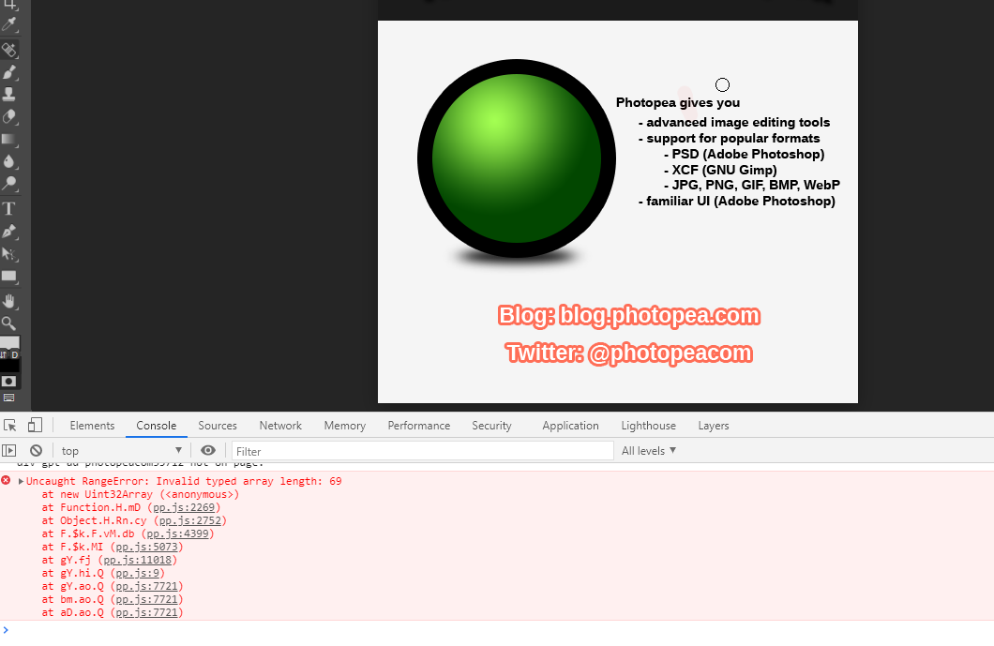The height and width of the screenshot is (646, 994).
Task: Select the Clone Stamp tool
Action: coord(9,94)
